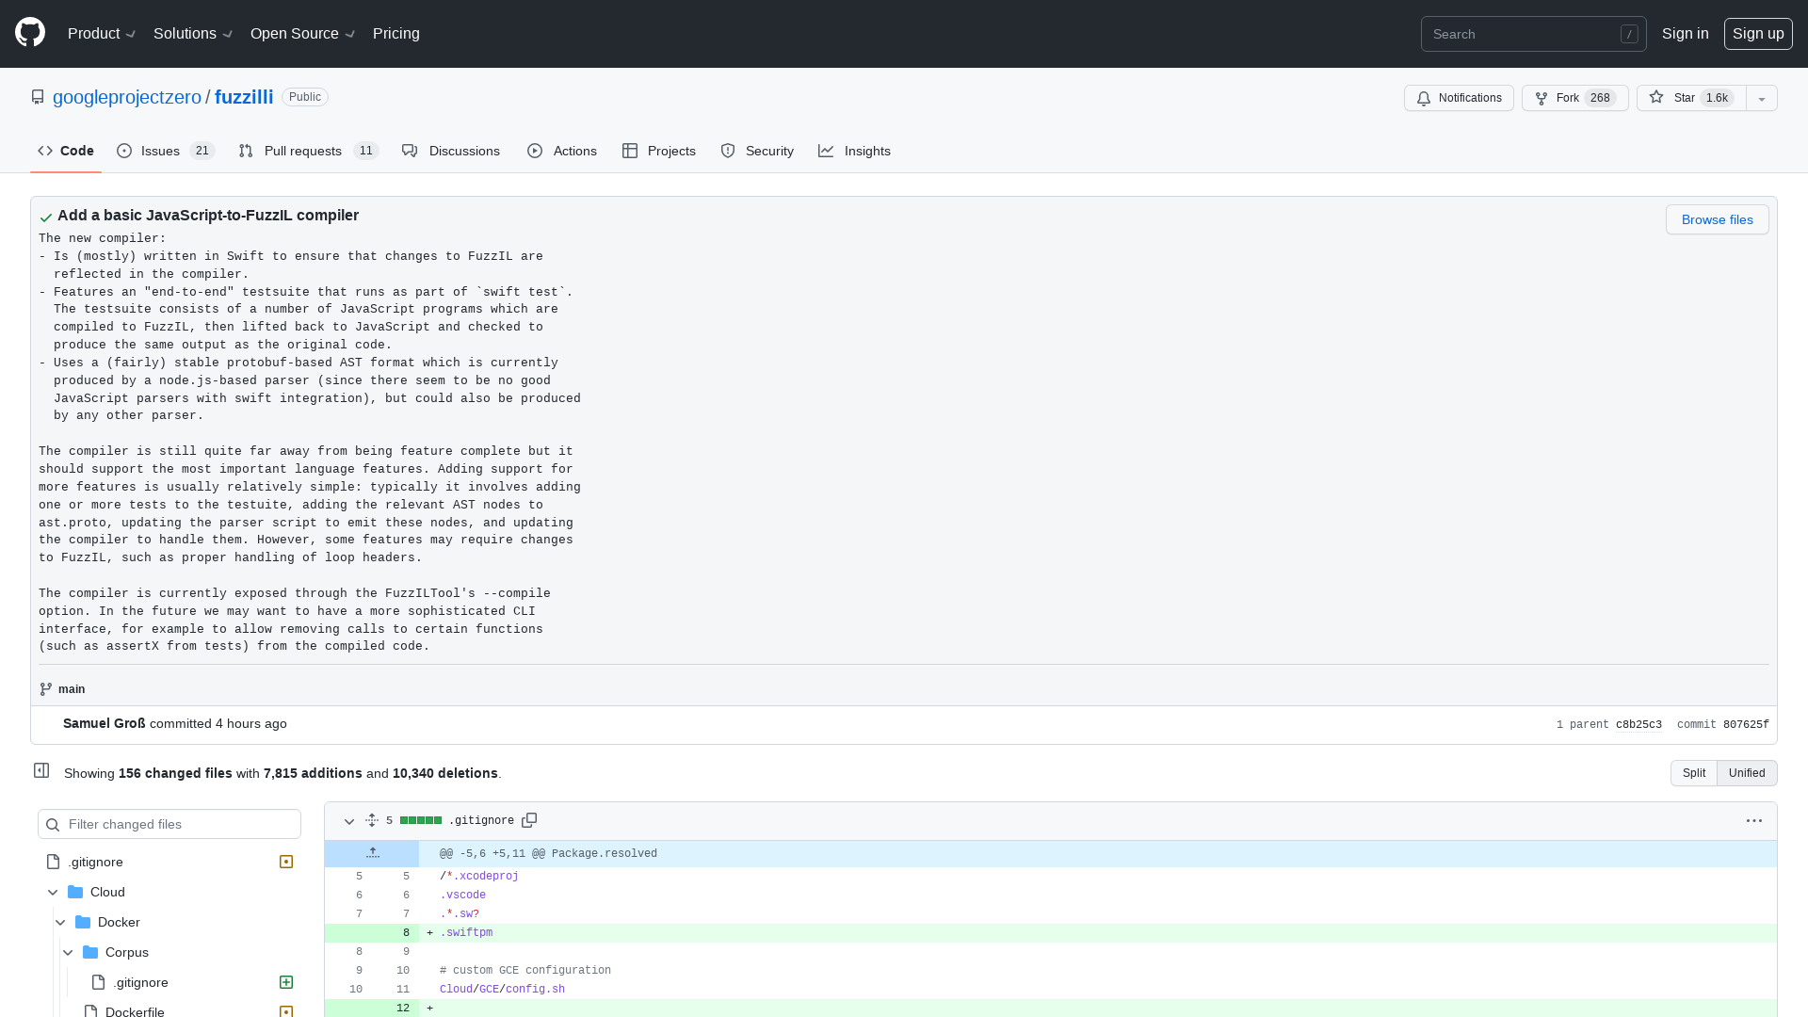Click the Cloud/GCE/config.sh diff line
This screenshot has width=1808, height=1017.
point(1051,989)
